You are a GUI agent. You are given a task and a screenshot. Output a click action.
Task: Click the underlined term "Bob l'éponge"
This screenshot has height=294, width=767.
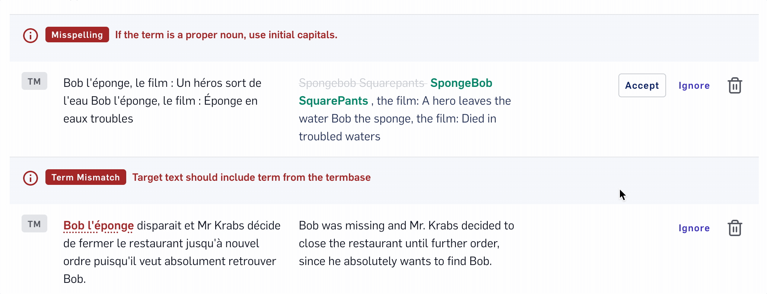click(x=98, y=226)
